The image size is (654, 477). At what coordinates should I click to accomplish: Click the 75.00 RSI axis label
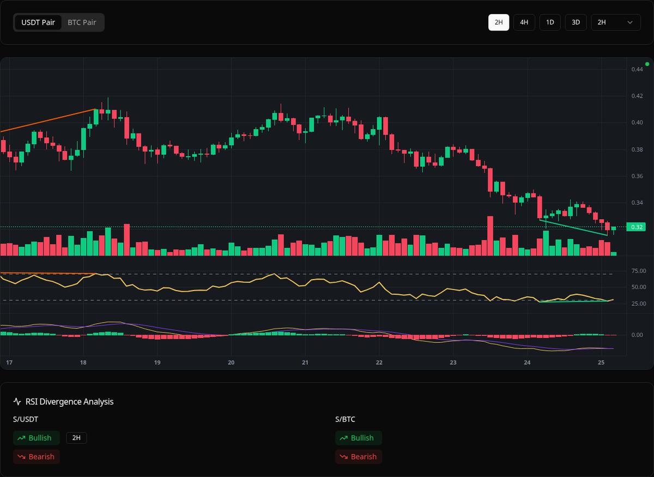coord(638,270)
